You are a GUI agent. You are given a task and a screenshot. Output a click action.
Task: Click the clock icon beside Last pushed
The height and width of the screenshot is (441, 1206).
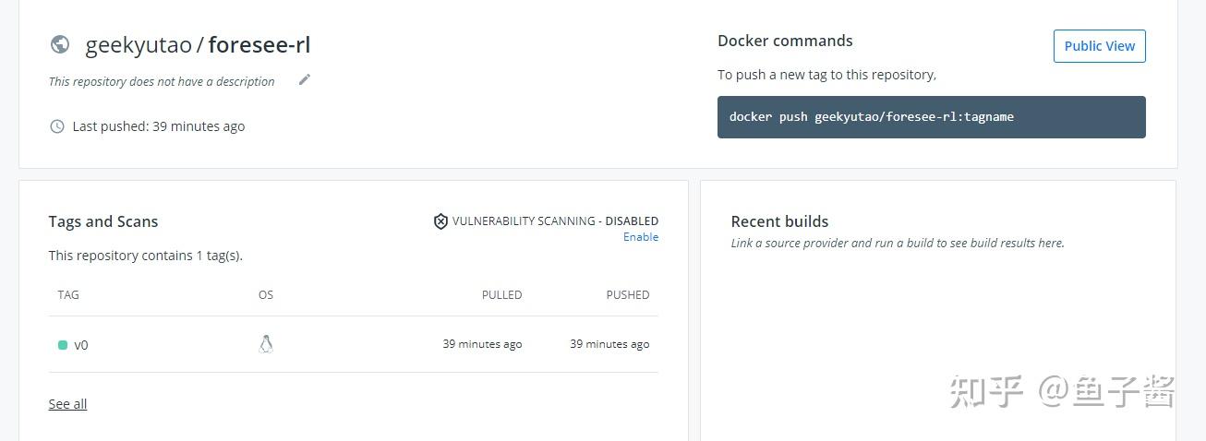[x=57, y=126]
